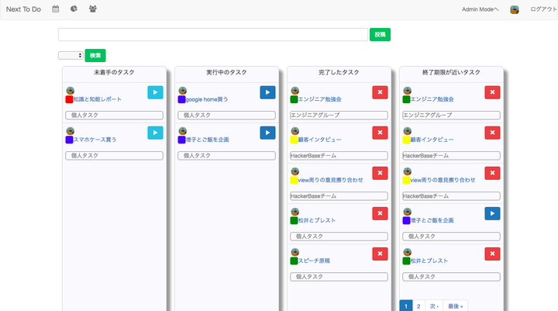Click 個人タスク label under スマホケース買う
The width and height of the screenshot is (558, 311).
[114, 155]
